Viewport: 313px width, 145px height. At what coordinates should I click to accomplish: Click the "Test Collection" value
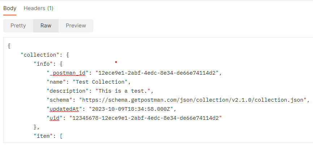(98, 82)
